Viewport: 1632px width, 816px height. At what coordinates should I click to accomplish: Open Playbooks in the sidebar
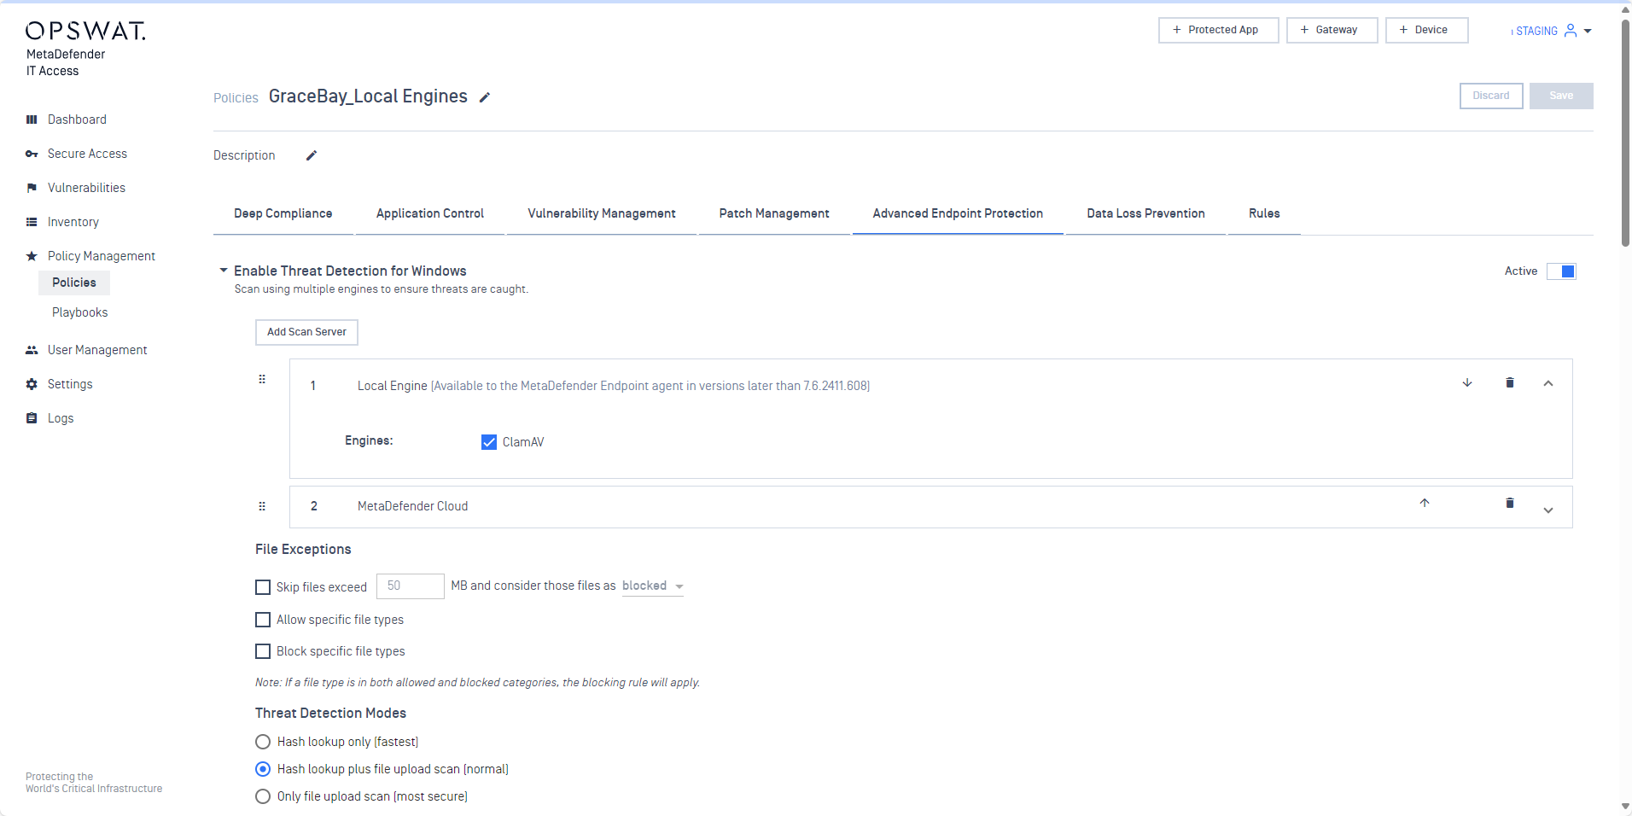[80, 312]
